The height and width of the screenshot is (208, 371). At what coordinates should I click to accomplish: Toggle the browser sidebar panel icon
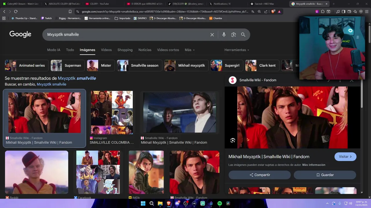343,12
